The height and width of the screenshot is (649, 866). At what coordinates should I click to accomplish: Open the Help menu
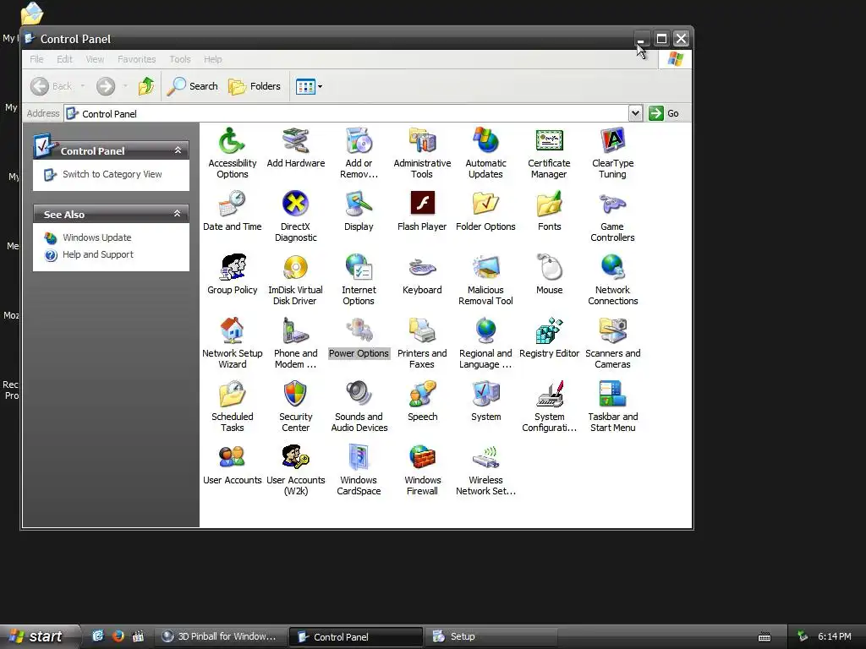[x=212, y=59]
